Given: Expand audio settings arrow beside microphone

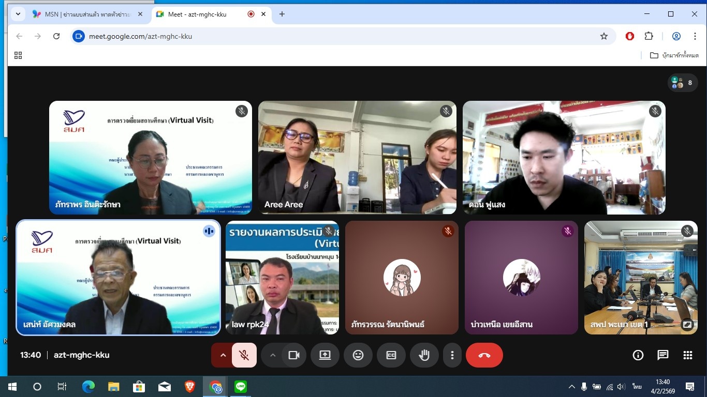Looking at the screenshot, I should pyautogui.click(x=223, y=355).
